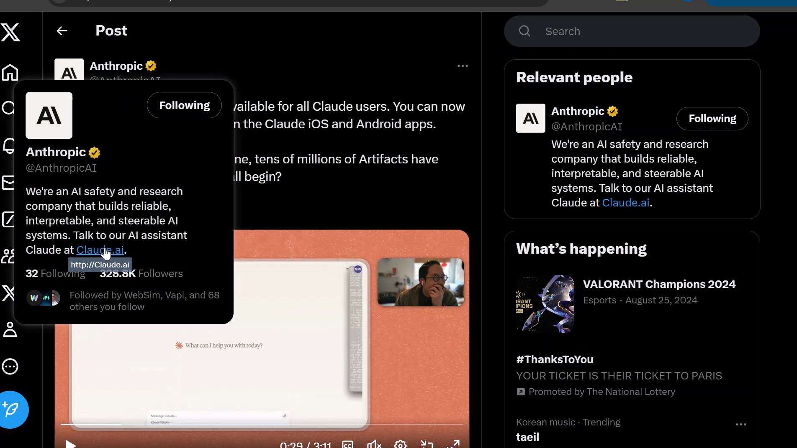Click the X logo in the sidebar
797x448 pixels.
coord(10,32)
